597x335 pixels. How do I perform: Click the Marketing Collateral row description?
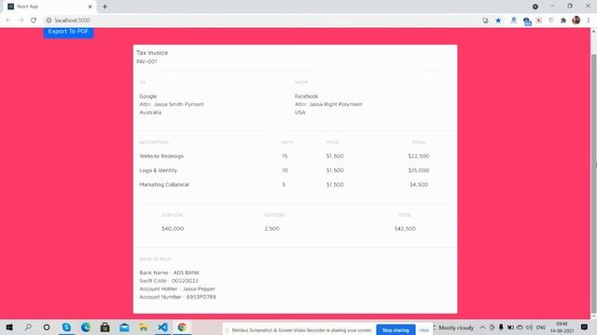164,184
